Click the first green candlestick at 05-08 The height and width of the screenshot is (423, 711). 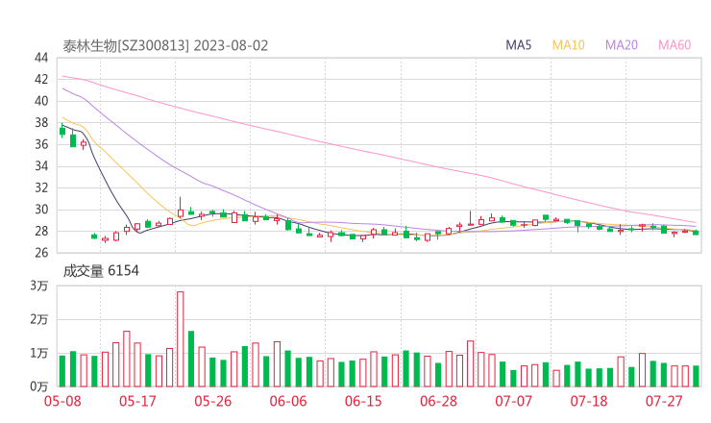[62, 131]
